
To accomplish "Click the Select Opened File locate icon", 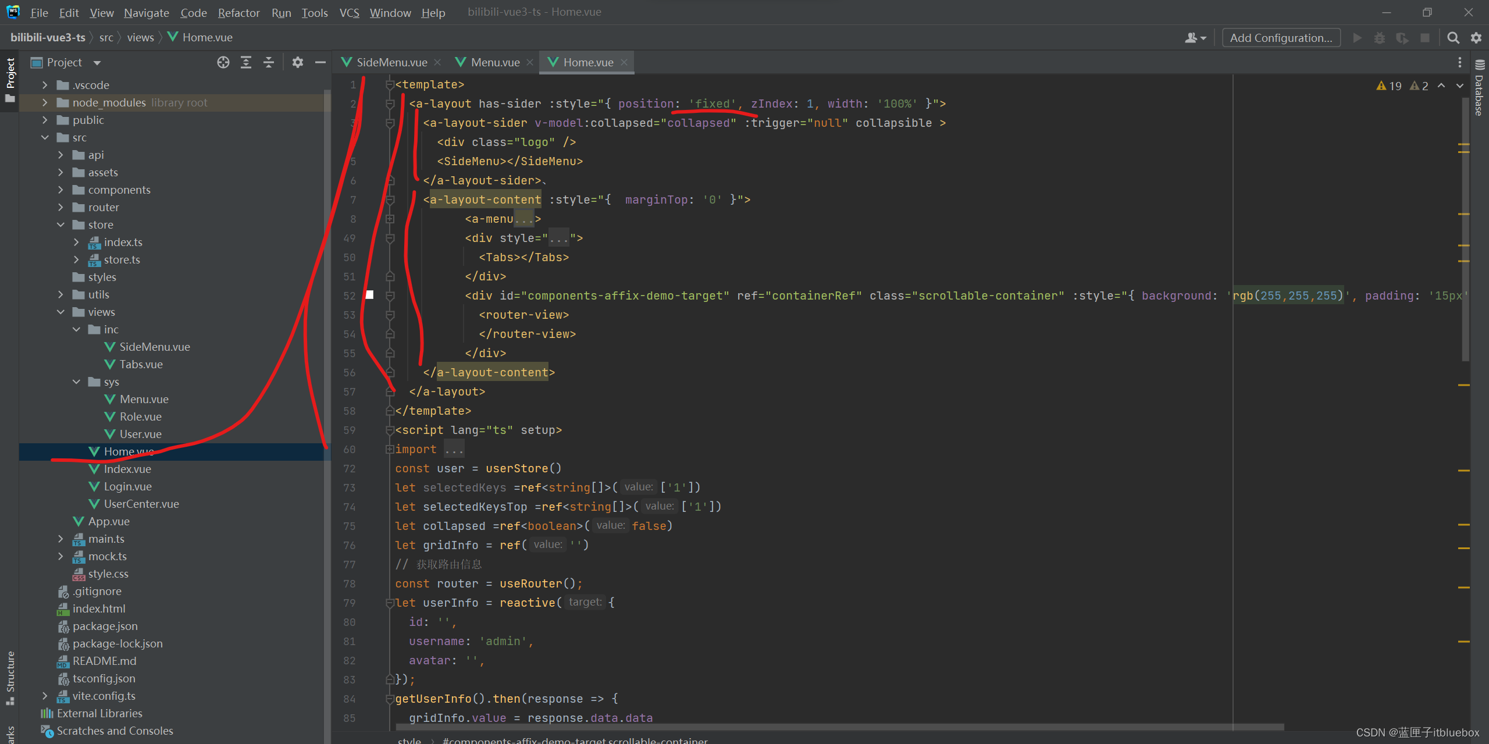I will 223,62.
